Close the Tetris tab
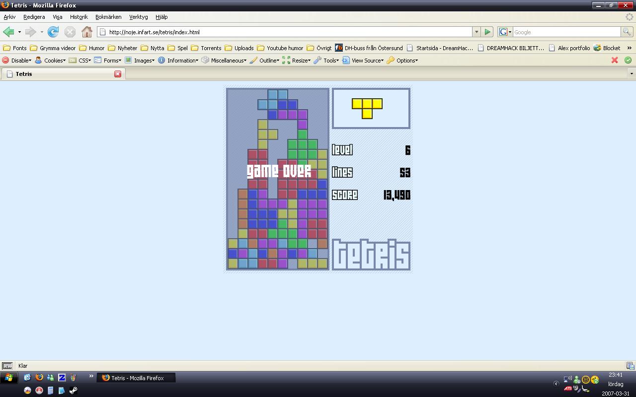The height and width of the screenshot is (397, 636). (x=118, y=74)
